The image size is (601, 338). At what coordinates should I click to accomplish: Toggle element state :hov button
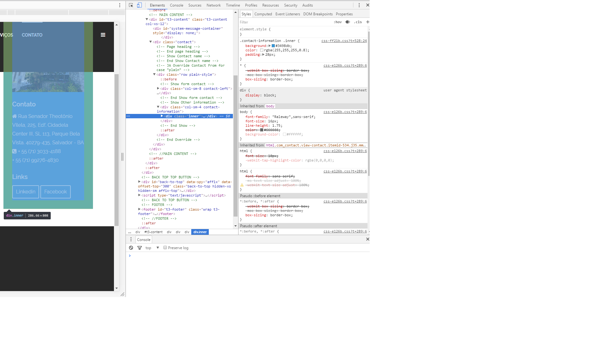click(337, 22)
